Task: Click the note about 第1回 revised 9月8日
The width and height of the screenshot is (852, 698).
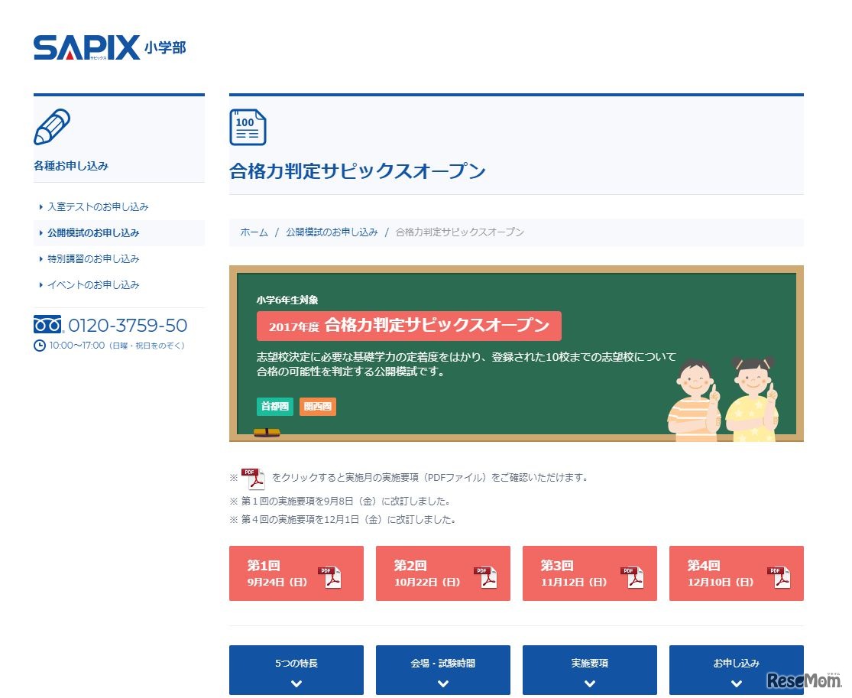Action: pos(340,502)
